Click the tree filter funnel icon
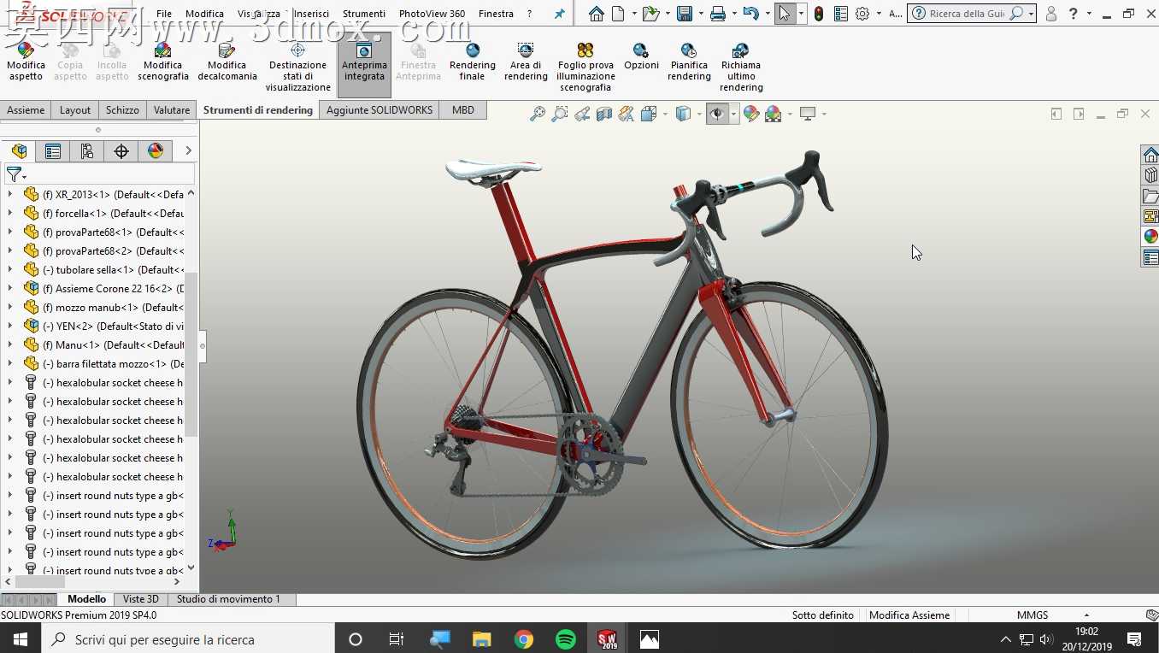This screenshot has width=1159, height=653. 15,174
